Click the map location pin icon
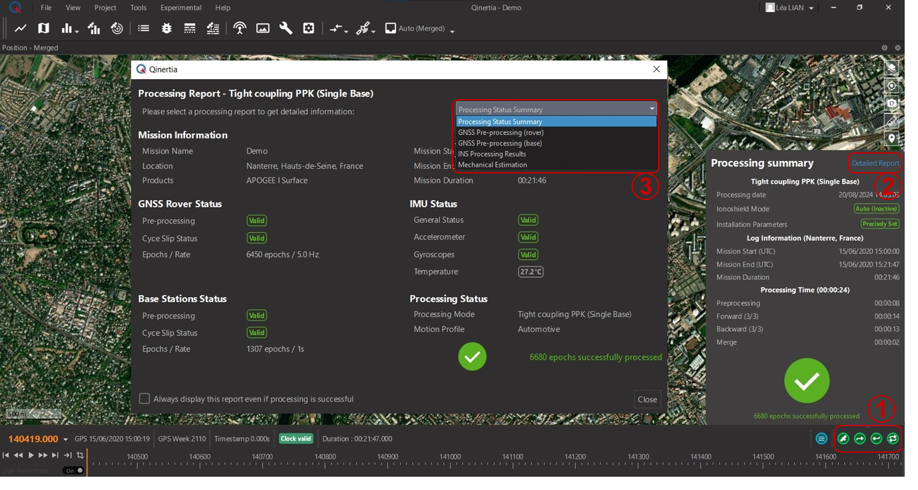Screen dimensions: 918x490 coord(892,138)
